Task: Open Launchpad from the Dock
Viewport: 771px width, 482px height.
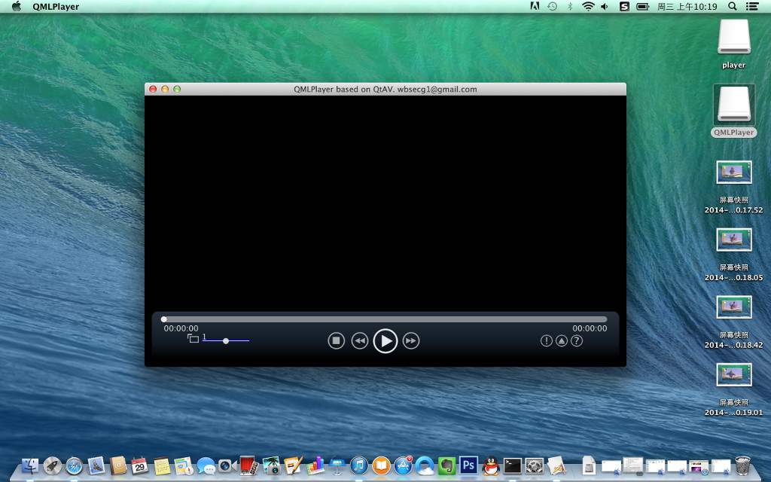Action: click(52, 465)
